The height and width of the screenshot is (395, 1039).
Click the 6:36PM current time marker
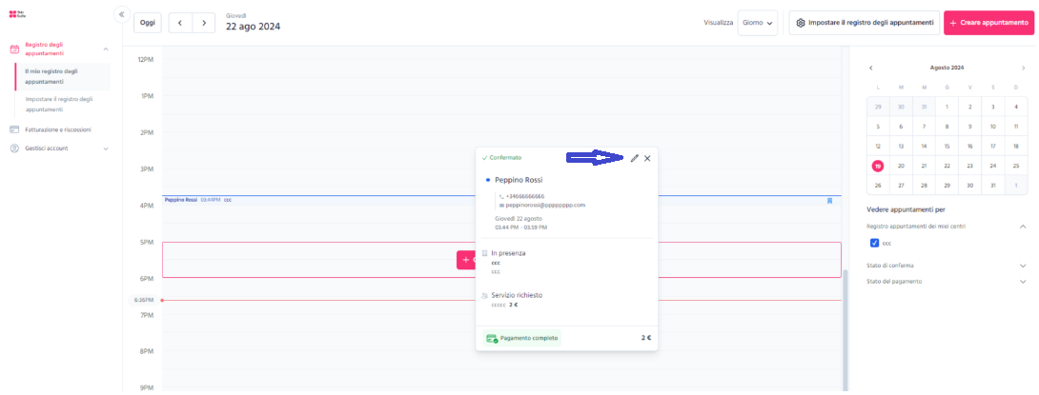click(144, 300)
